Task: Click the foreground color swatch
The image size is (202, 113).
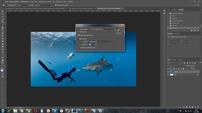Action: point(2,70)
